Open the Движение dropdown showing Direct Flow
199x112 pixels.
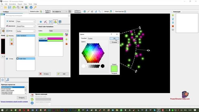point(25,26)
